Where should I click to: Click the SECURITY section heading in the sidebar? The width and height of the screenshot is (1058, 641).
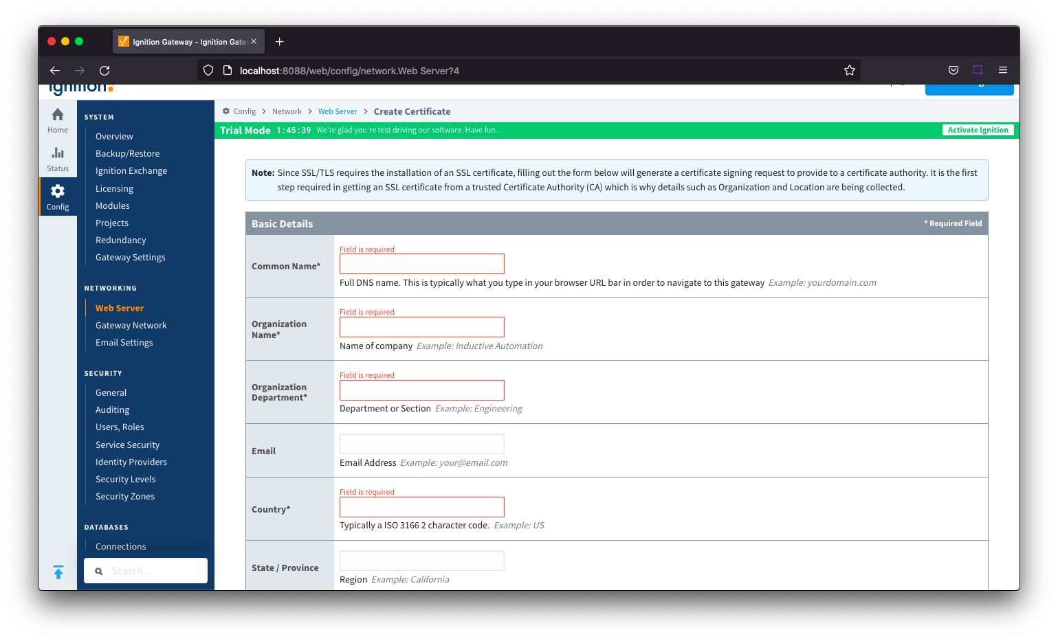(103, 374)
